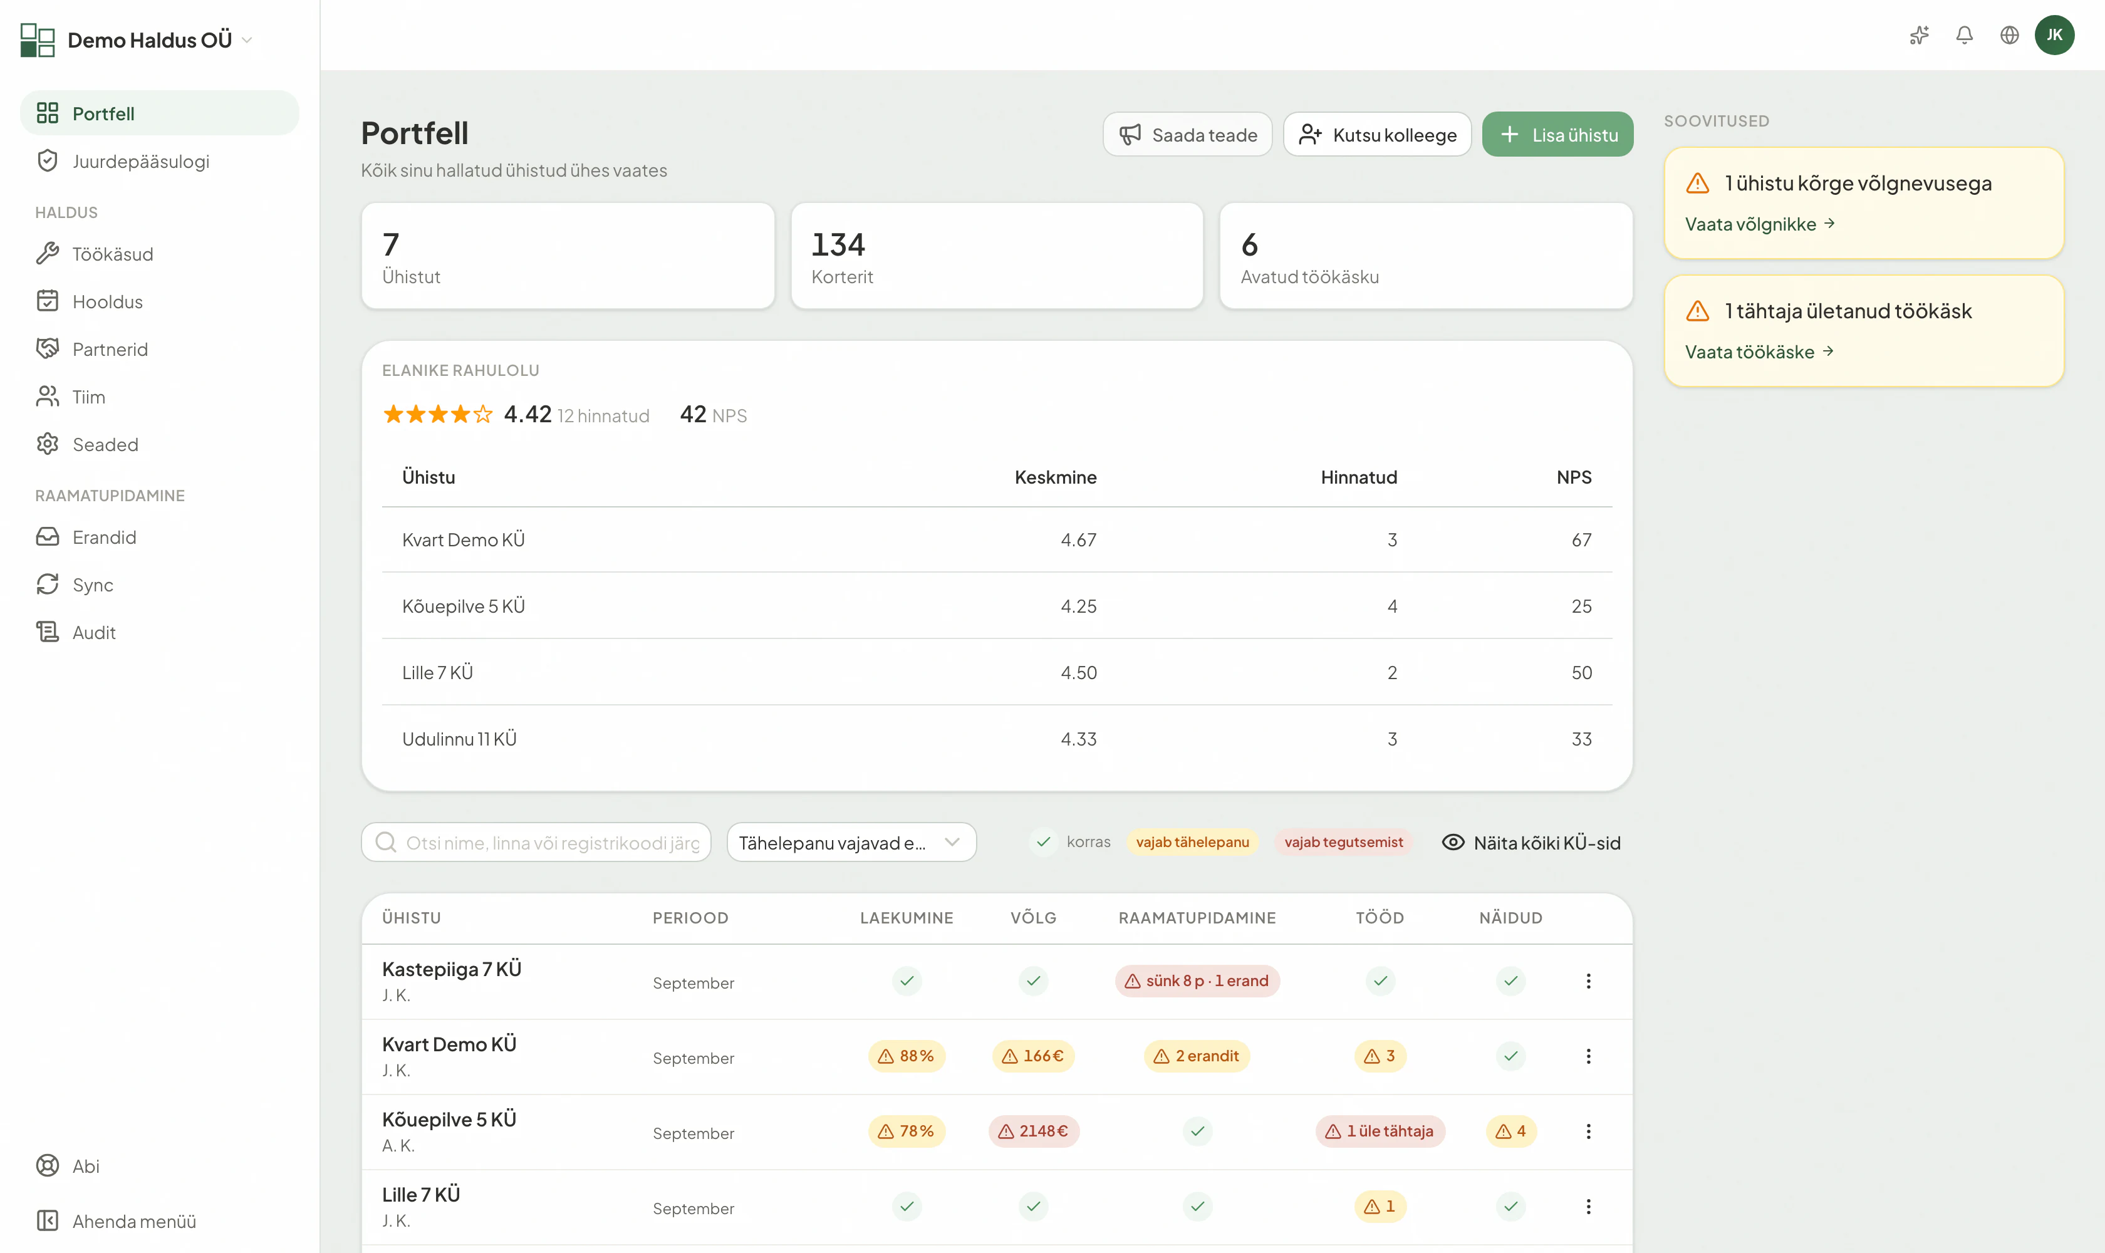Image resolution: width=2105 pixels, height=1253 pixels.
Task: Click the 2 erandit badge
Action: point(1197,1056)
